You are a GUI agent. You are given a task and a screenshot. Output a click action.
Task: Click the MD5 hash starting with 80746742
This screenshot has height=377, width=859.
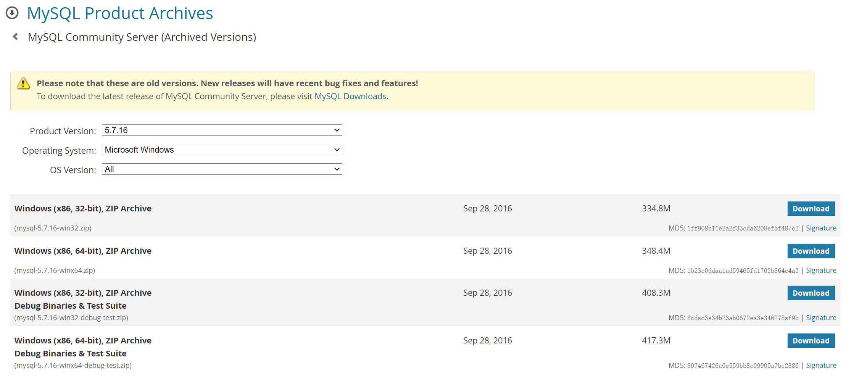(743, 366)
